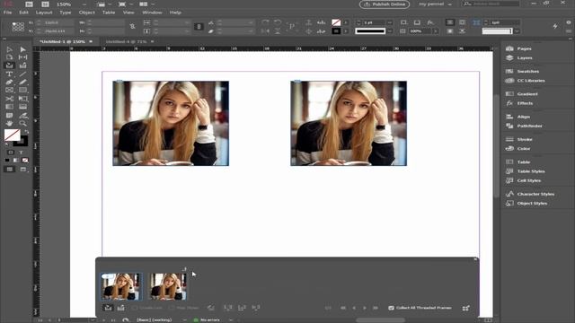Open the File menu
The image size is (575, 323).
coord(7,13)
